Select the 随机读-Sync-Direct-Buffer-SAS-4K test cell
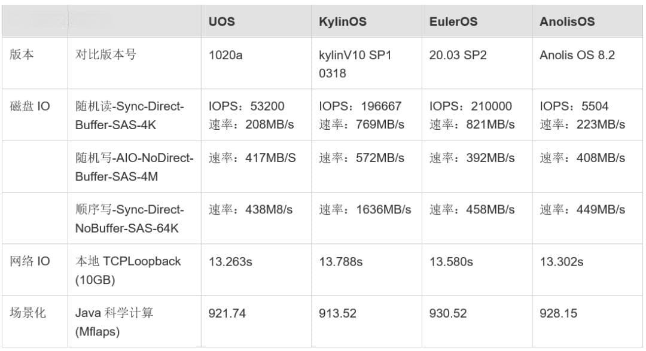 135,115
